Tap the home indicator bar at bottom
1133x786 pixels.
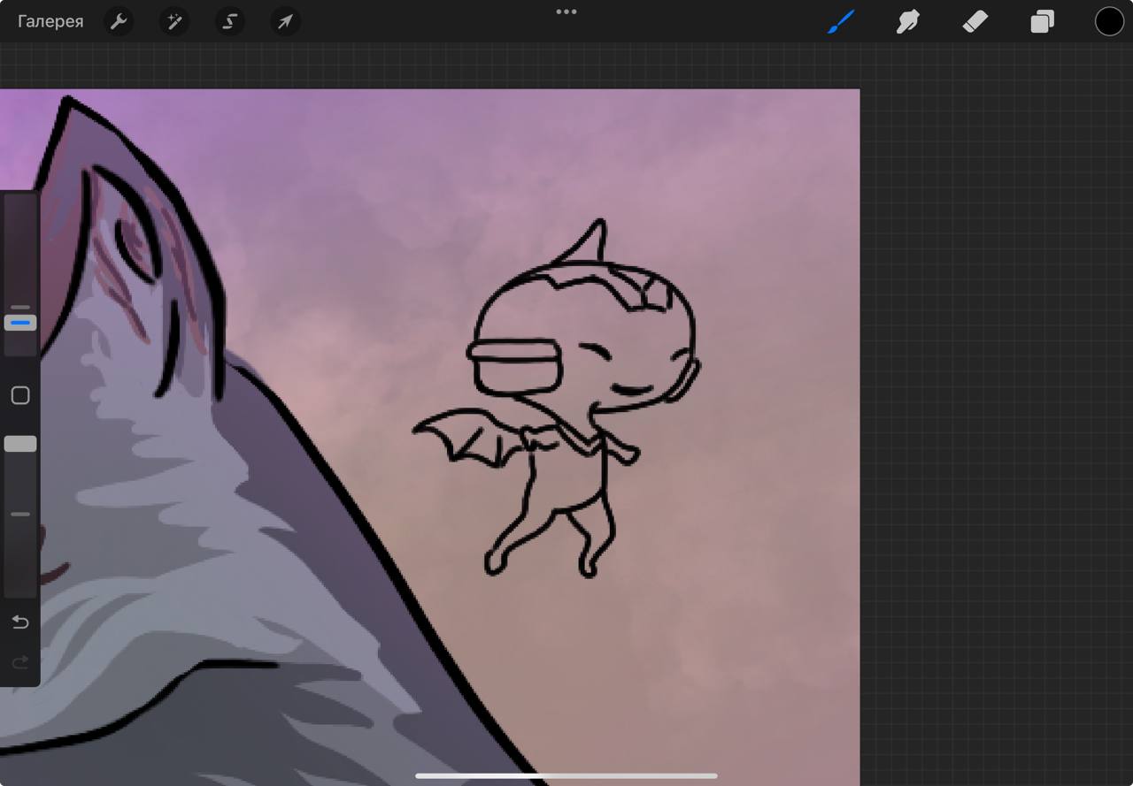(x=566, y=776)
